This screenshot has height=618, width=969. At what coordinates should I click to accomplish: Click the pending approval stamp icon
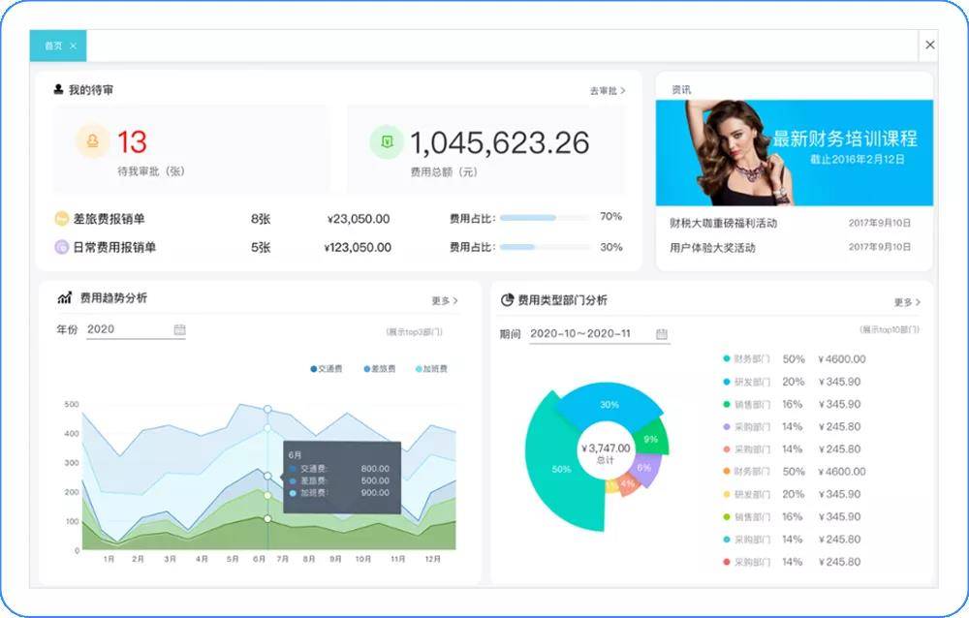pos(93,141)
